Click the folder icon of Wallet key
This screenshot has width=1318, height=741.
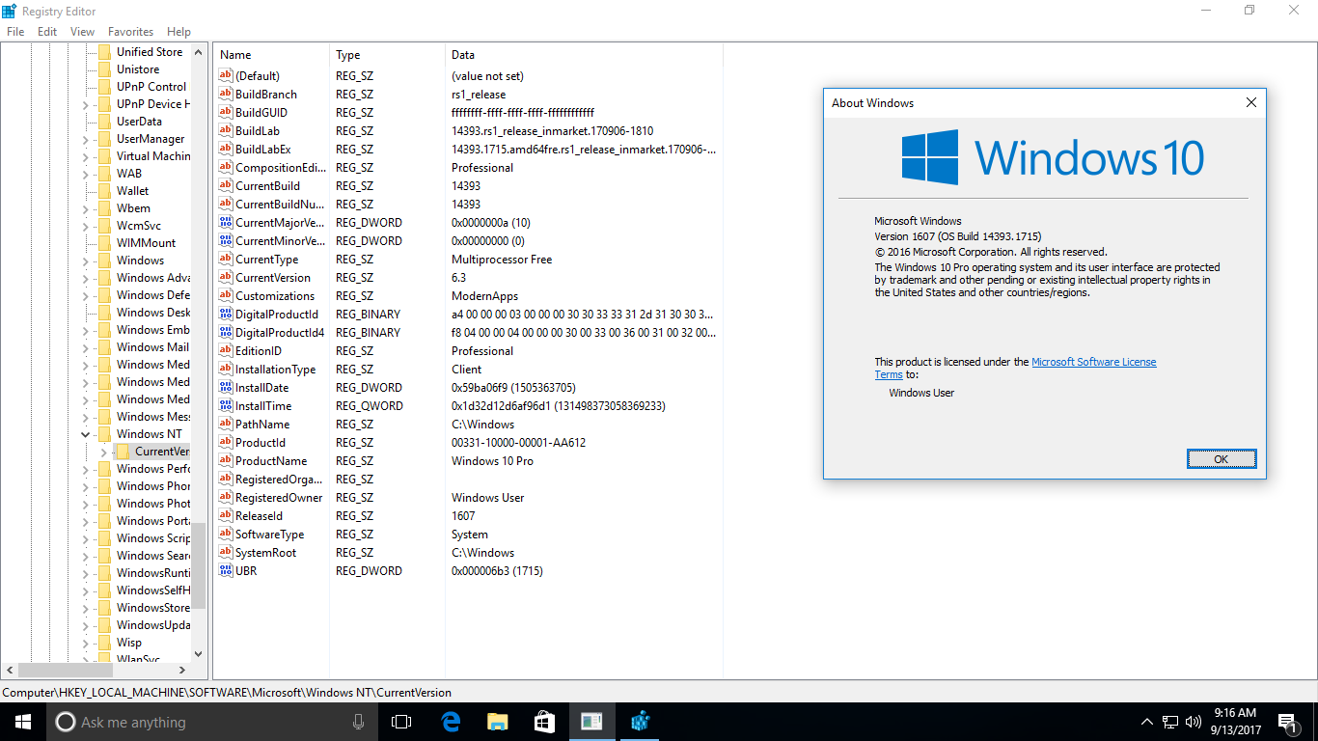pyautogui.click(x=104, y=191)
